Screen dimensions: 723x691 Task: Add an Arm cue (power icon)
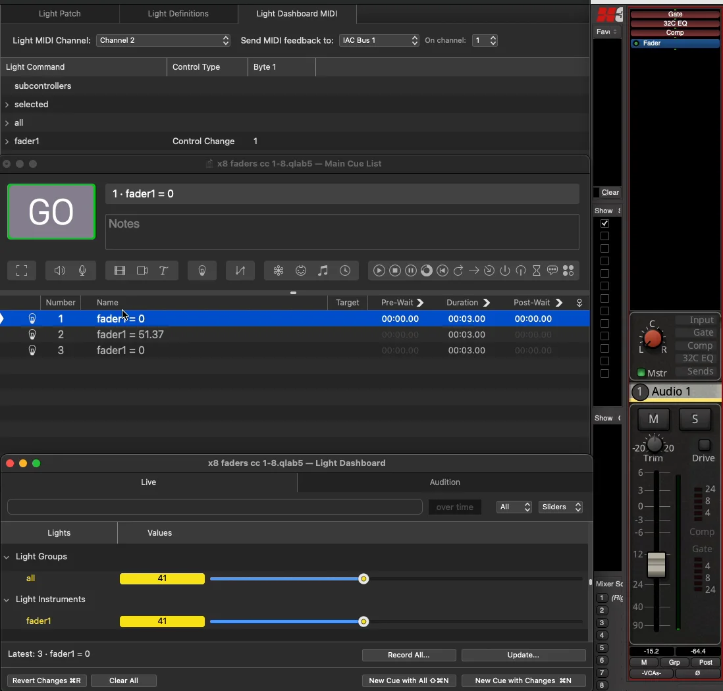[505, 270]
